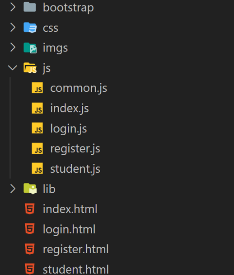
Task: Click the green imgs folder icon
Action: coord(30,47)
